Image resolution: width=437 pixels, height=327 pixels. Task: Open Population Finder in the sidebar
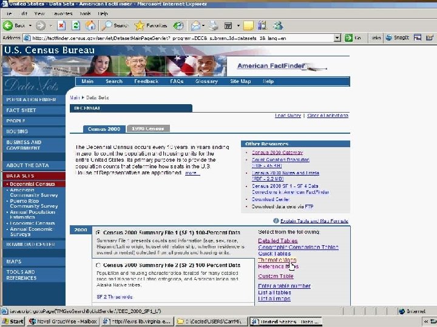(x=34, y=99)
